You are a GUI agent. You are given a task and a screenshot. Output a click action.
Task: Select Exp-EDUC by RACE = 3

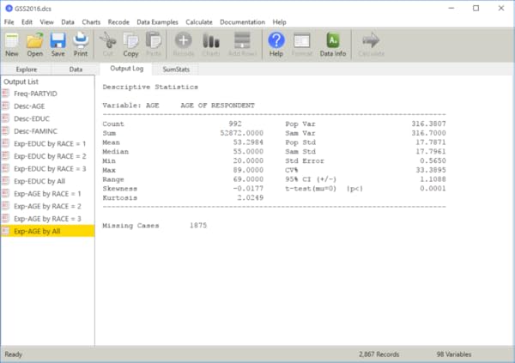(x=50, y=168)
